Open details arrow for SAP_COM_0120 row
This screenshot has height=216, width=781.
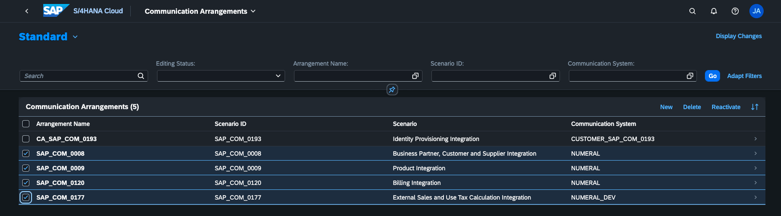[x=756, y=183]
